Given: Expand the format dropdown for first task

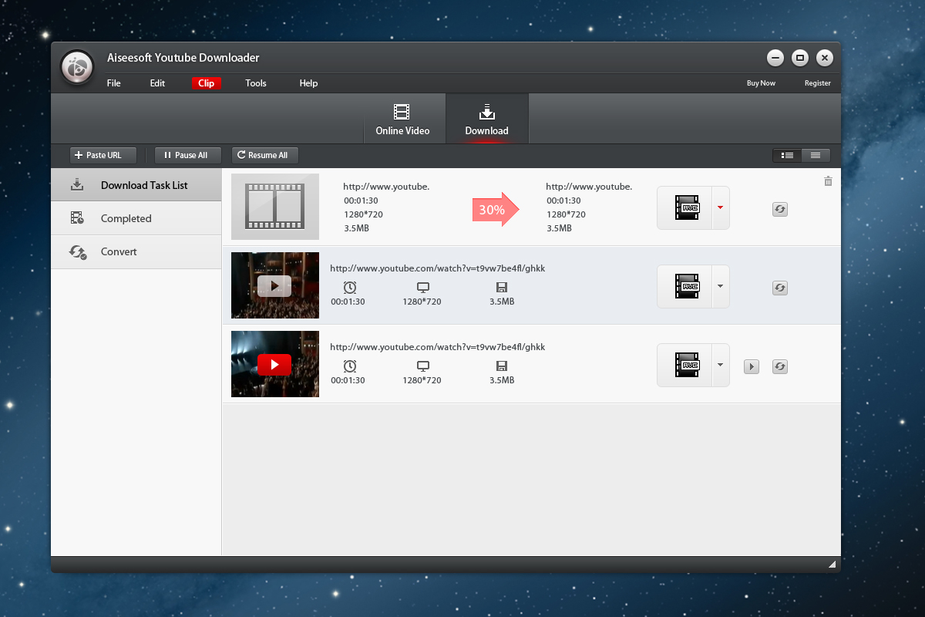Looking at the screenshot, I should click(720, 208).
